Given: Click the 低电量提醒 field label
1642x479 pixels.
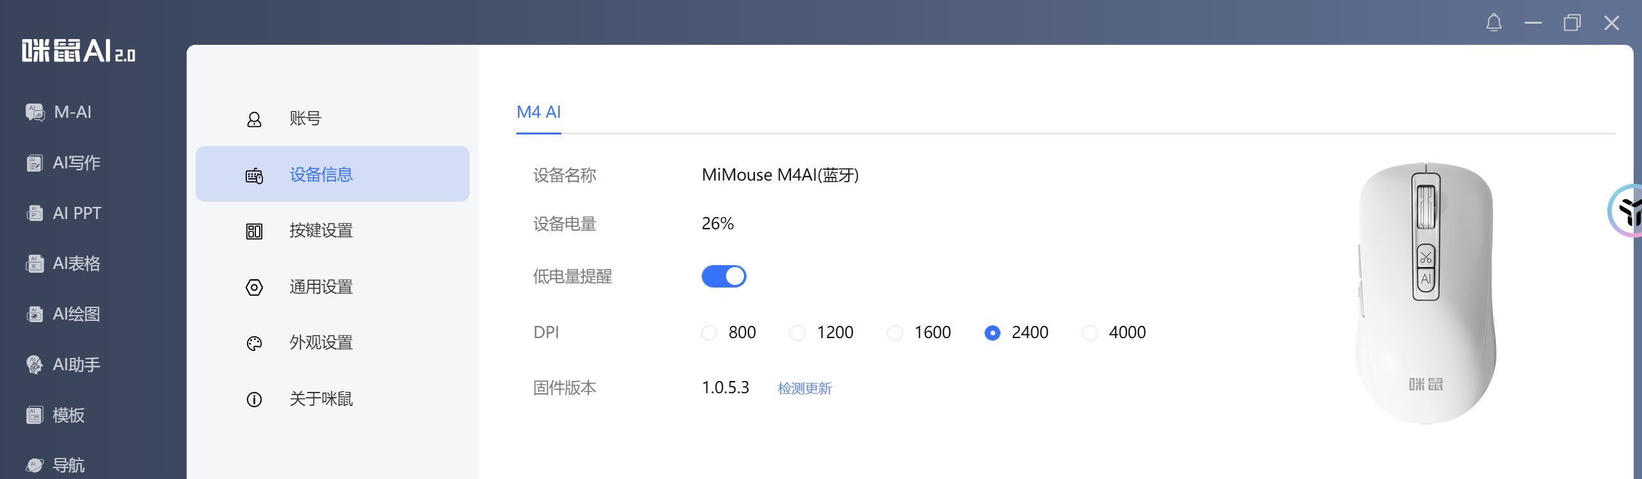Looking at the screenshot, I should [x=573, y=276].
